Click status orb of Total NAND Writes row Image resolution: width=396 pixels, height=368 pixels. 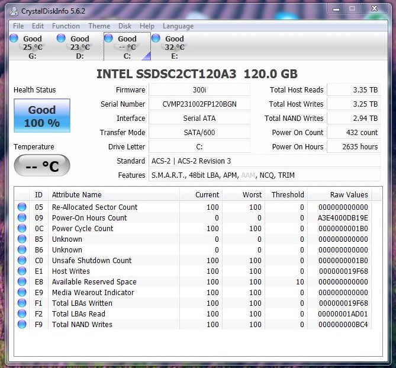[x=22, y=324]
